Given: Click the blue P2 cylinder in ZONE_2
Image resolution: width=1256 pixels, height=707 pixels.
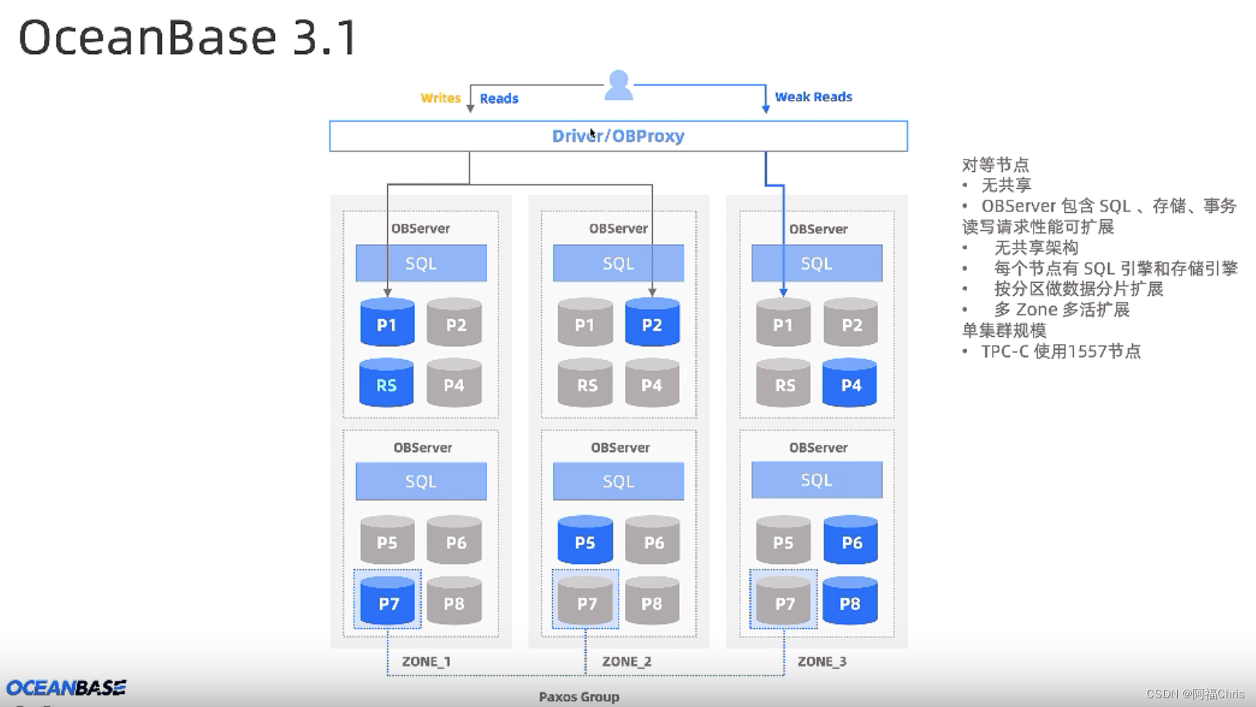Looking at the screenshot, I should point(652,321).
